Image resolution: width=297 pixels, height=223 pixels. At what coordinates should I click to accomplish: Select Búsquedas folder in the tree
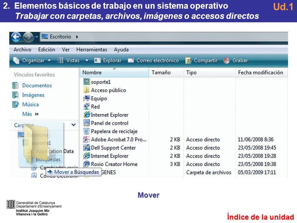pos(48,160)
